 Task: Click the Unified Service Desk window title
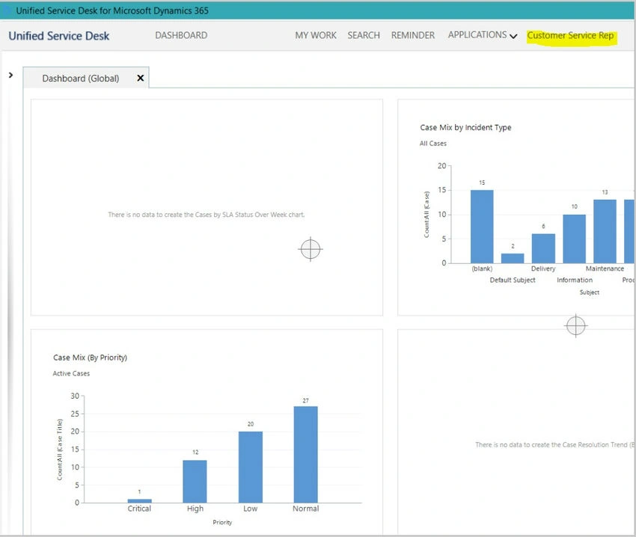[x=112, y=10]
